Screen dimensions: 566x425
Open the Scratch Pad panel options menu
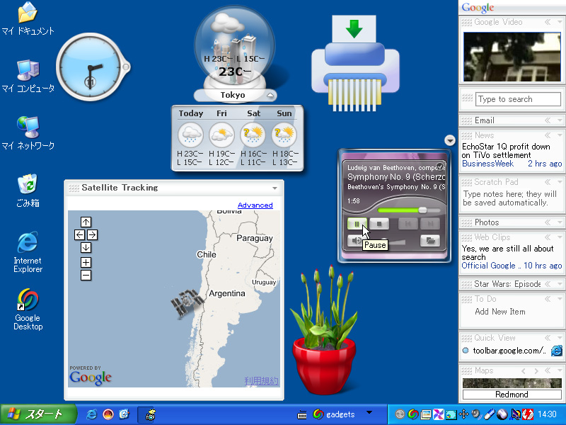click(560, 182)
